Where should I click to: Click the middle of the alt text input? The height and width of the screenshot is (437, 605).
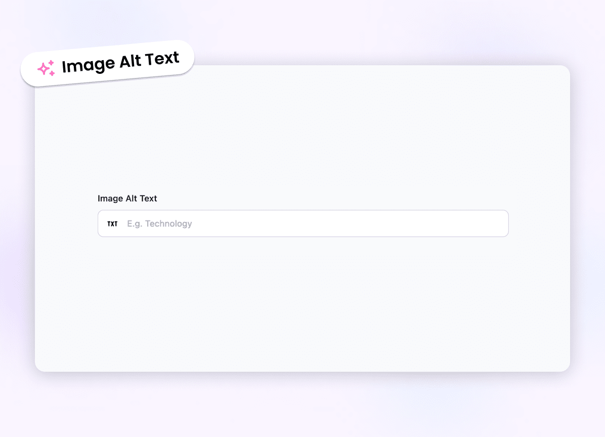(303, 224)
